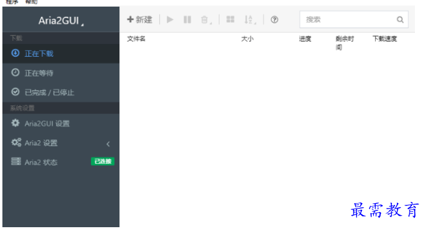
Task: Click the green 已连接 status badge
Action: click(x=103, y=162)
